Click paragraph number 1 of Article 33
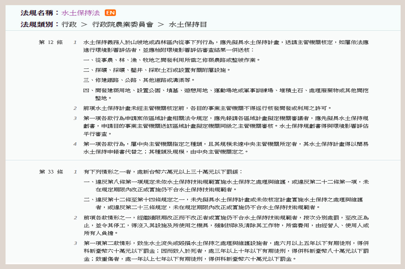Viewport: 405px width, 269px height. pyautogui.click(x=75, y=172)
